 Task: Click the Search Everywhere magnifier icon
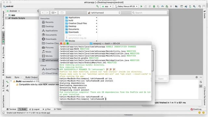pyautogui.click(x=200, y=6)
